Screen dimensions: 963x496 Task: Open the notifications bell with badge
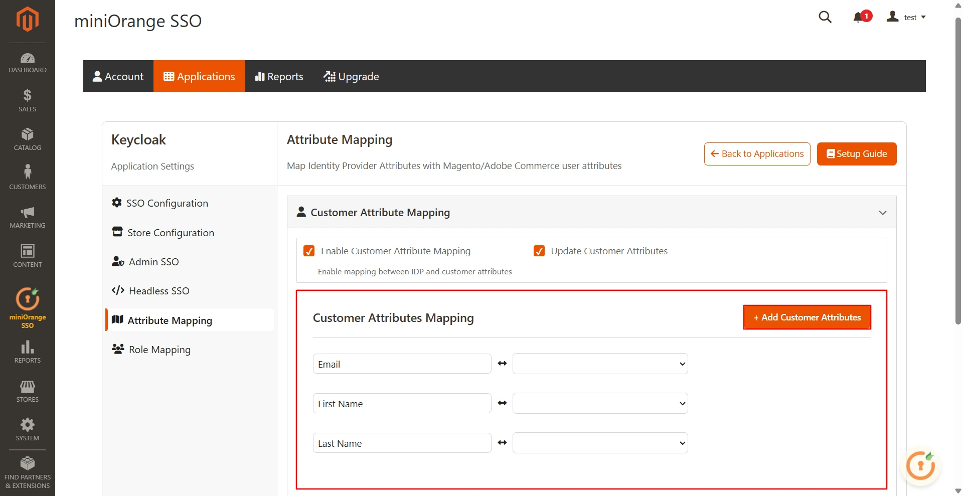[860, 17]
